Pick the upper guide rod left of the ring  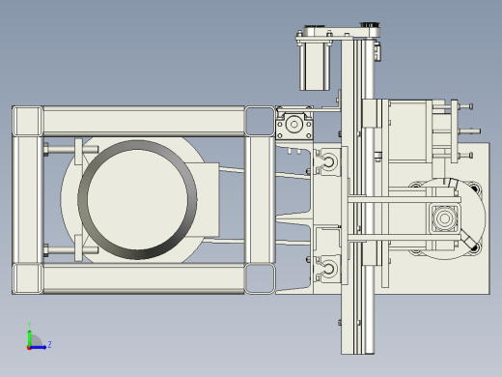click(x=70, y=150)
